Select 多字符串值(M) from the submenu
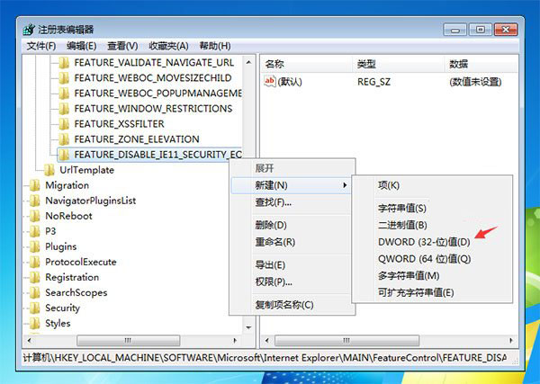540x384 pixels. pyautogui.click(x=432, y=276)
